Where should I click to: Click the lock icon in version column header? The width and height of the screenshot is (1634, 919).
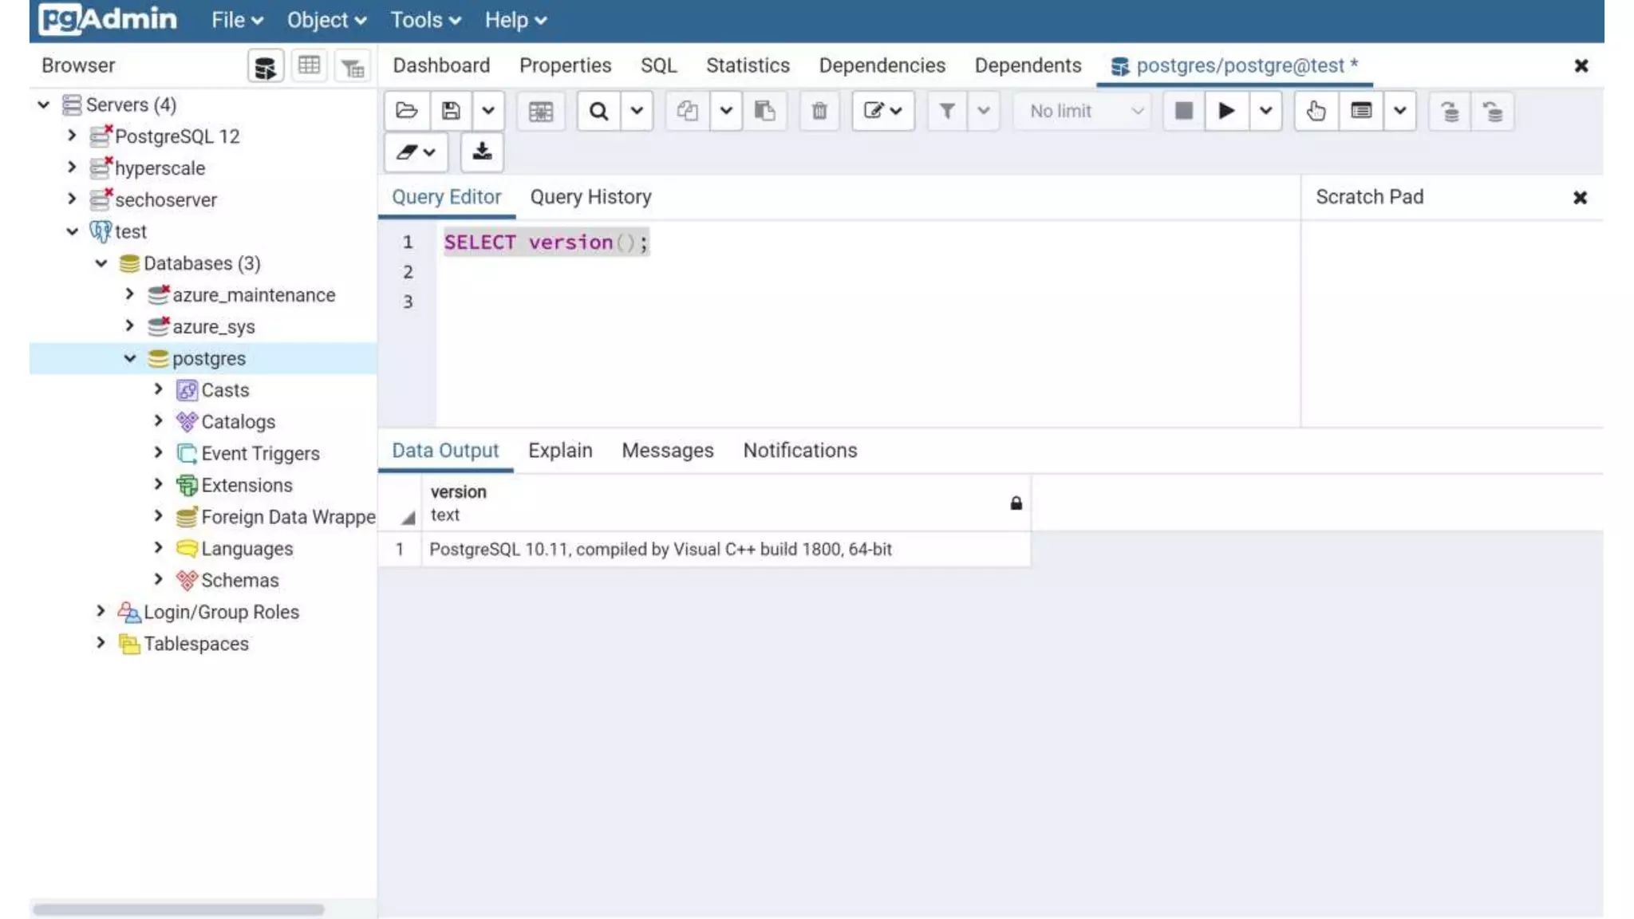tap(1016, 503)
